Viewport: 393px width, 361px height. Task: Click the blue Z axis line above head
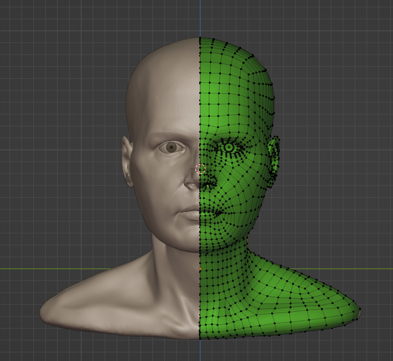pos(200,17)
